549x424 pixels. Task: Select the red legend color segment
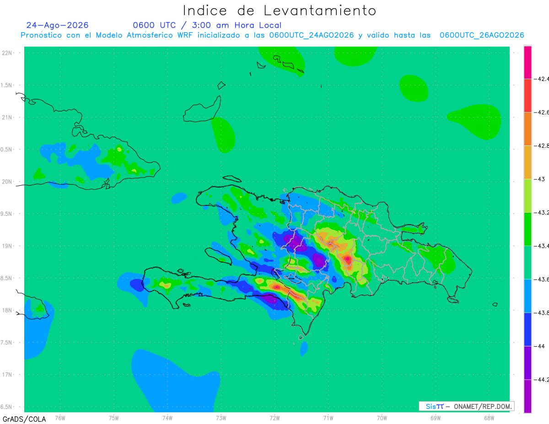(527, 95)
